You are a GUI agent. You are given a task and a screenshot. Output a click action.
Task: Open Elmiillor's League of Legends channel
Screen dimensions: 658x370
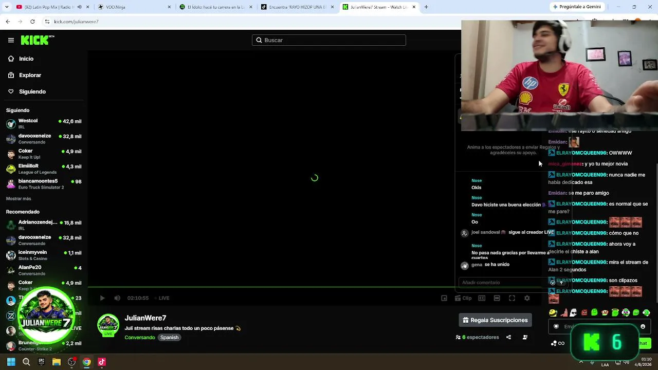pos(44,169)
